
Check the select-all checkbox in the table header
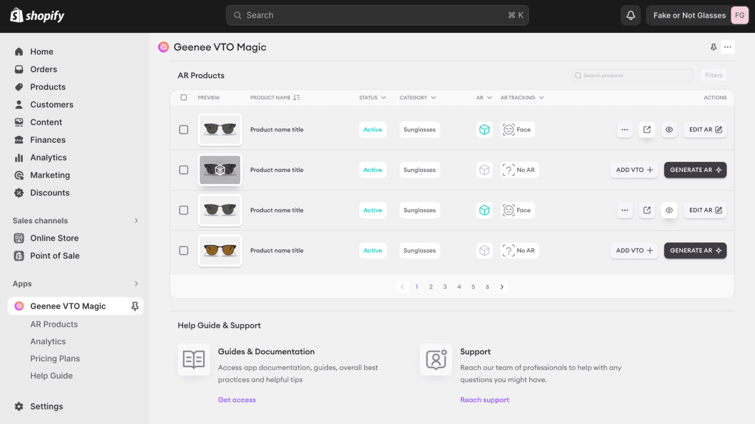184,97
